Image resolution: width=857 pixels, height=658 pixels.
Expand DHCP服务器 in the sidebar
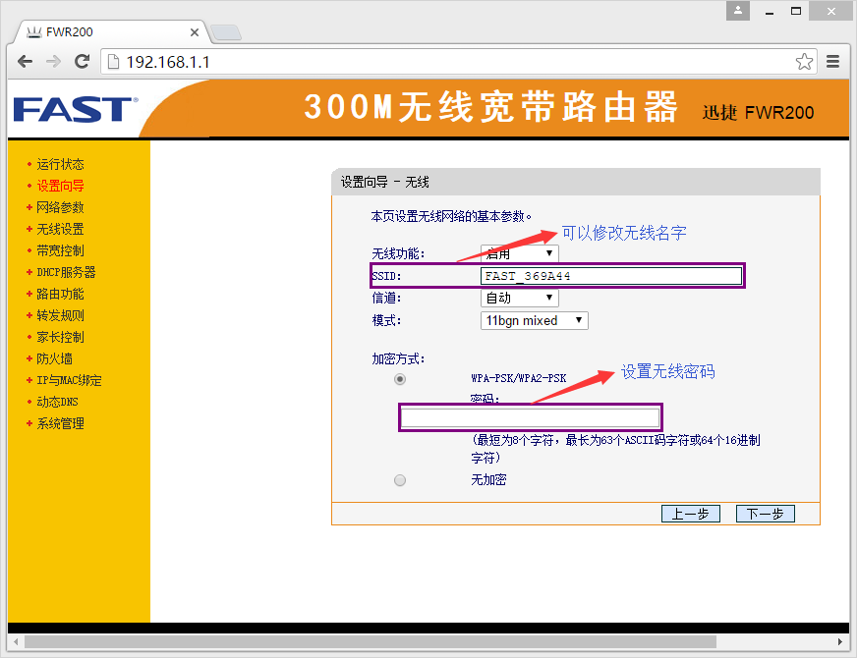pos(66,272)
